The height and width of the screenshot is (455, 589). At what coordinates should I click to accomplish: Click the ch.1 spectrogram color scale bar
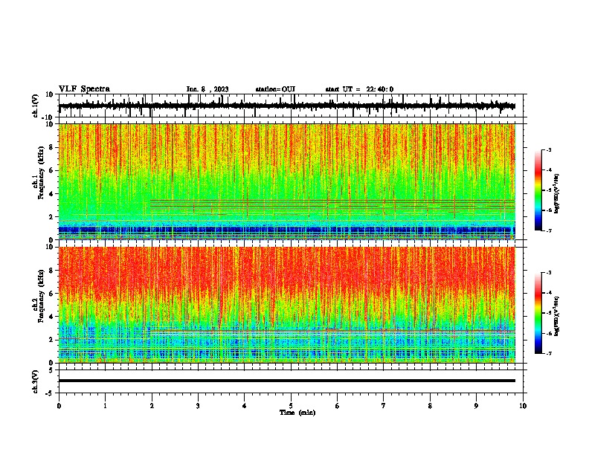click(x=538, y=190)
